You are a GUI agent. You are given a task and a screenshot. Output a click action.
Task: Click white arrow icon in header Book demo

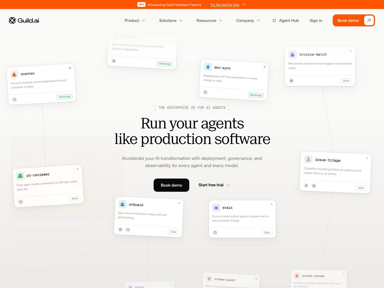[369, 20]
